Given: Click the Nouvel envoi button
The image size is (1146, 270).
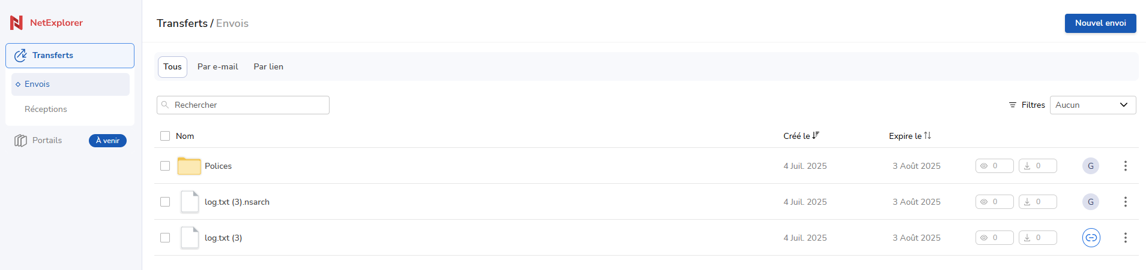Looking at the screenshot, I should tap(1100, 23).
